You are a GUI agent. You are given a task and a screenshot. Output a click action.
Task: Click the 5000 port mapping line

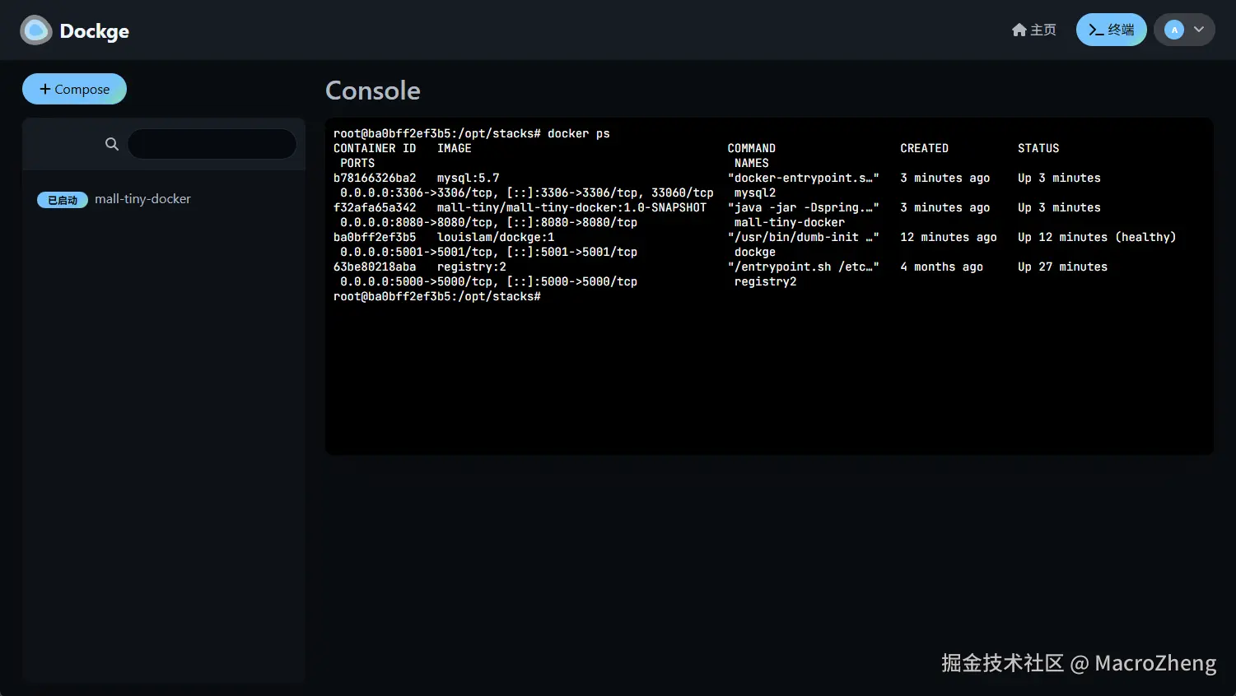(489, 281)
